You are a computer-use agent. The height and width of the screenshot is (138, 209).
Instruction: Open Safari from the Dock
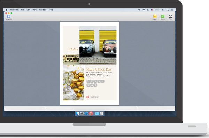(86, 113)
